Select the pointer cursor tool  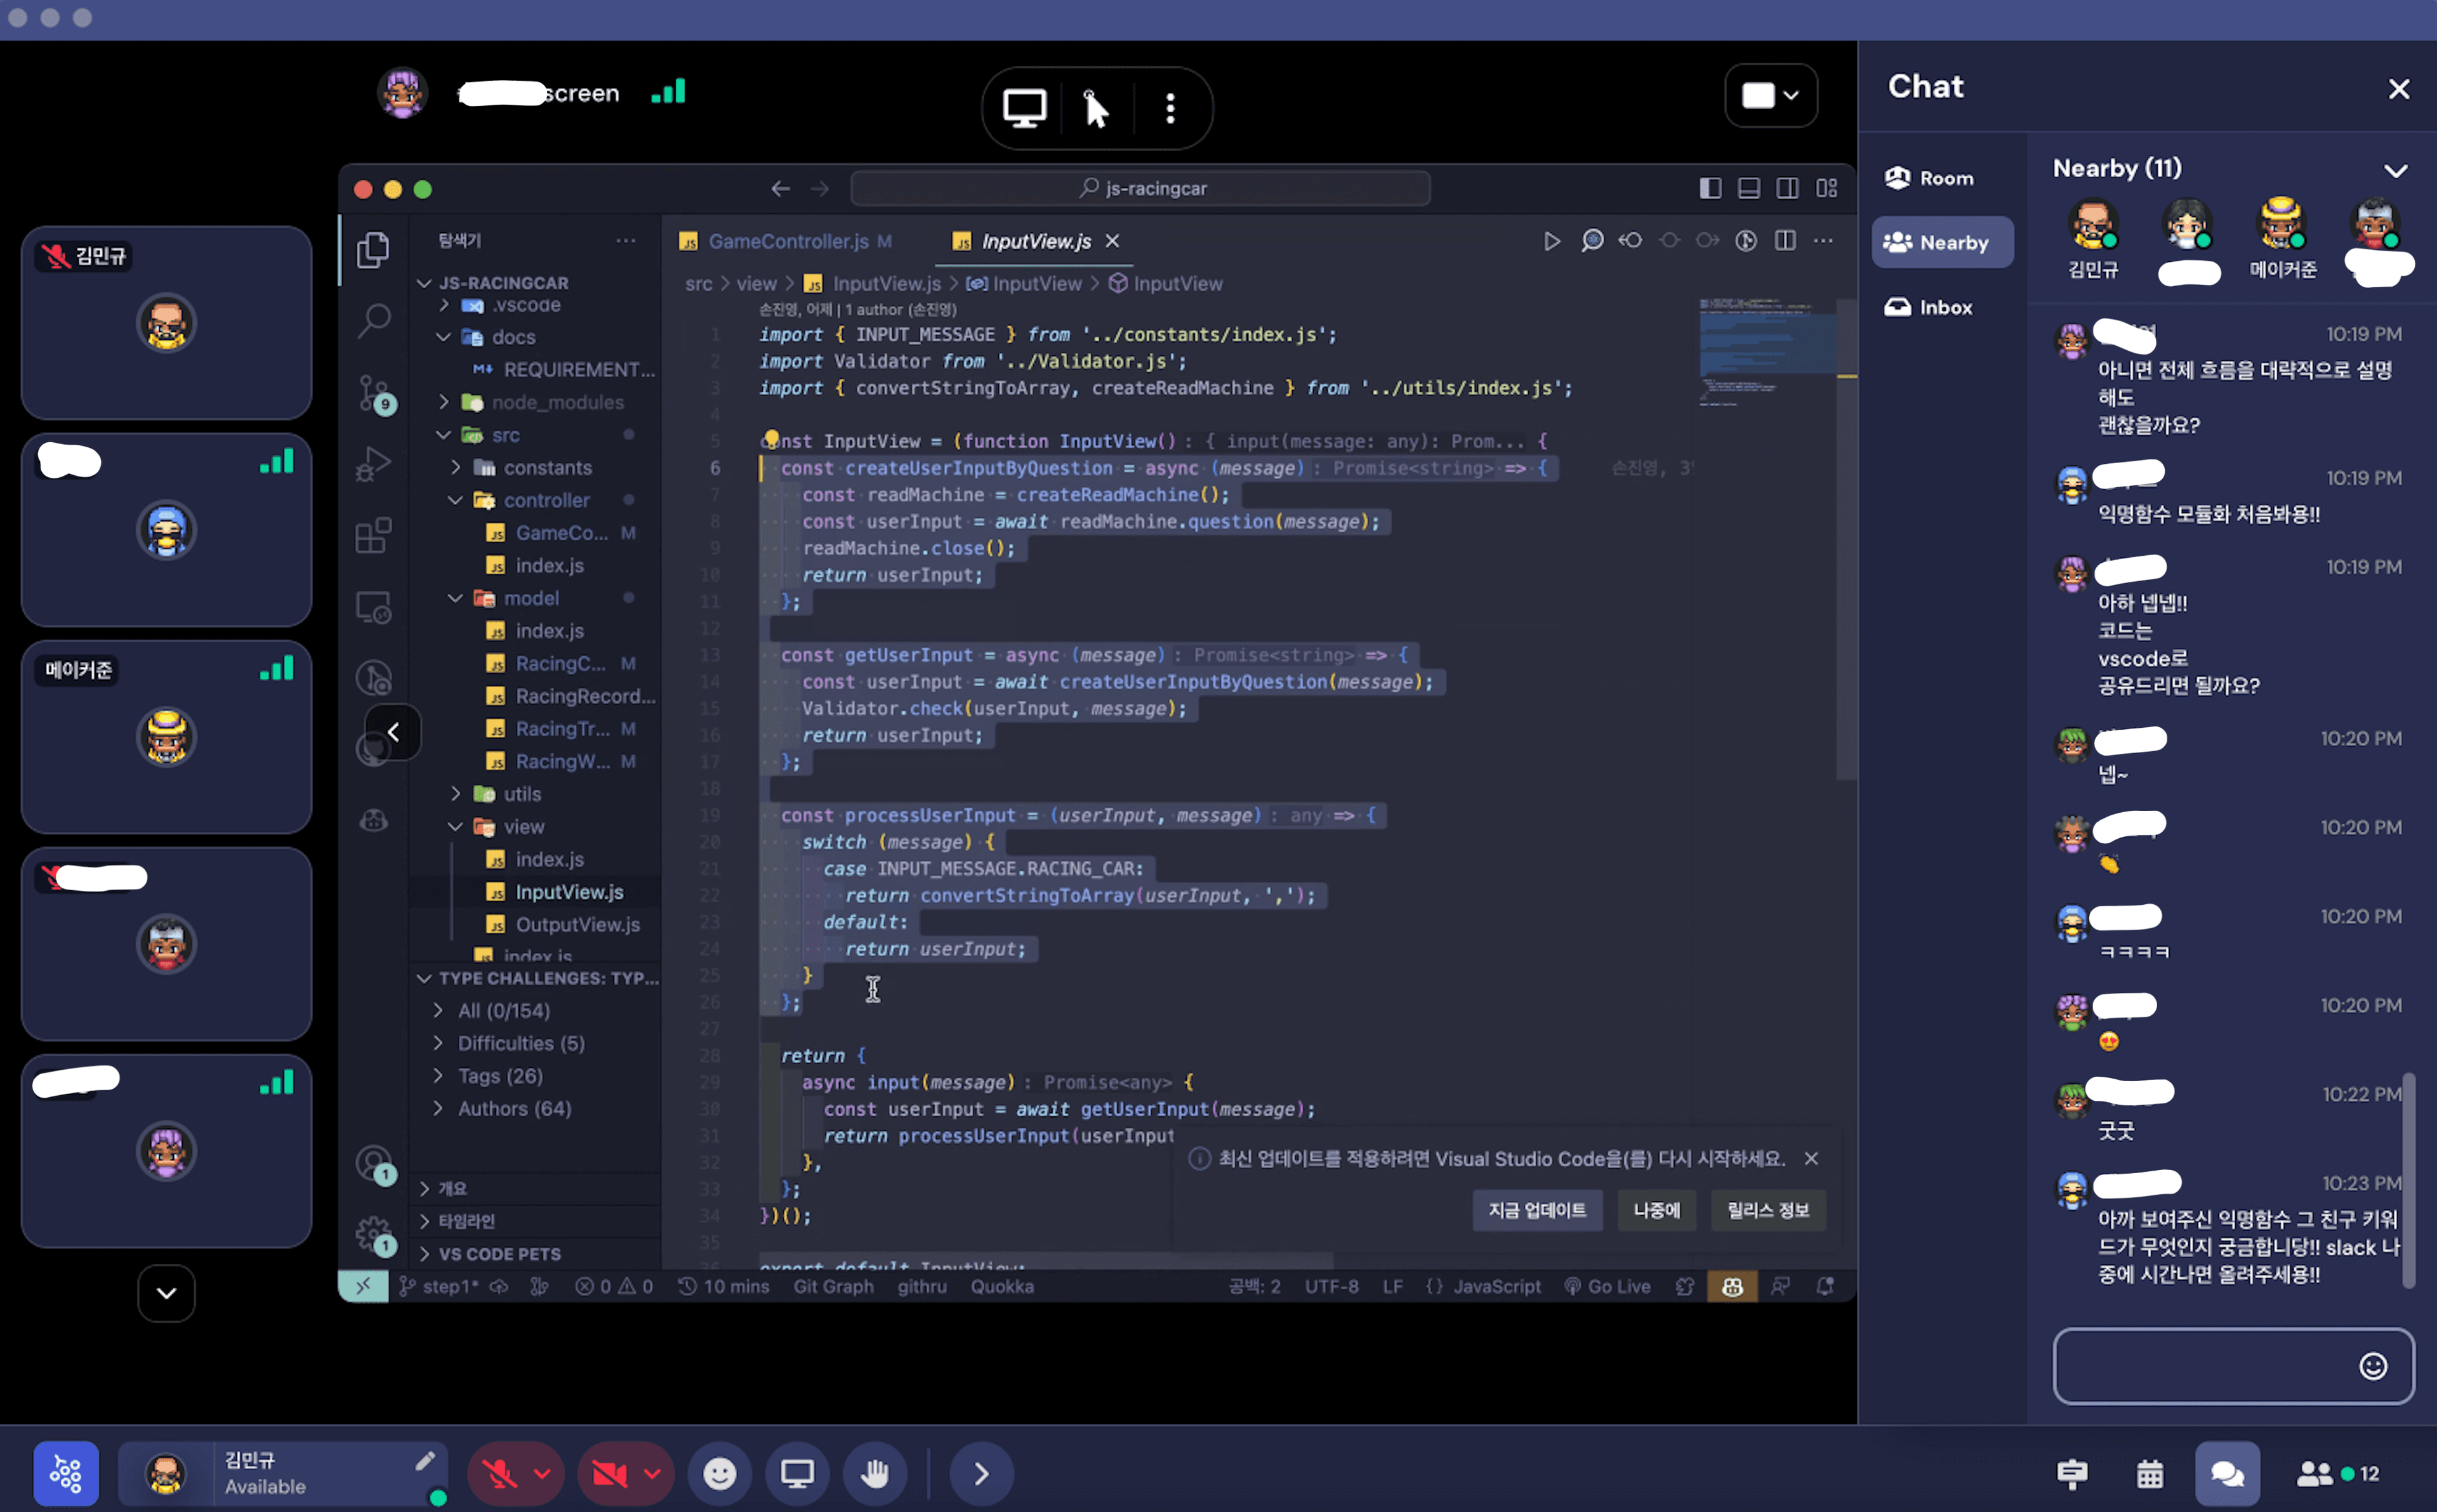[x=1096, y=108]
